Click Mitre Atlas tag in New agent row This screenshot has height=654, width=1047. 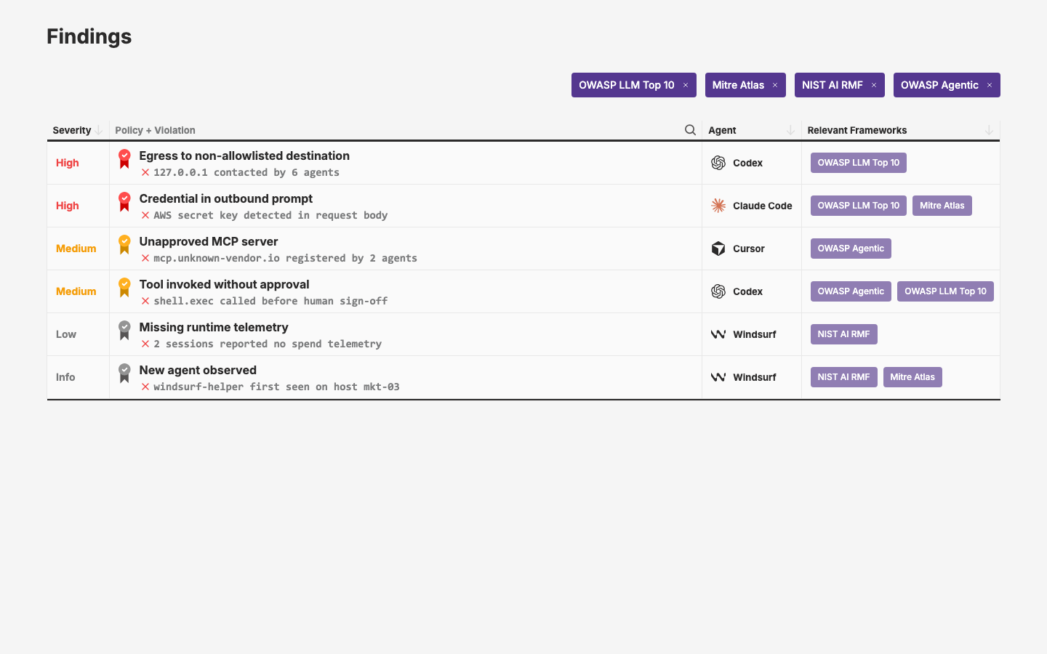[912, 377]
